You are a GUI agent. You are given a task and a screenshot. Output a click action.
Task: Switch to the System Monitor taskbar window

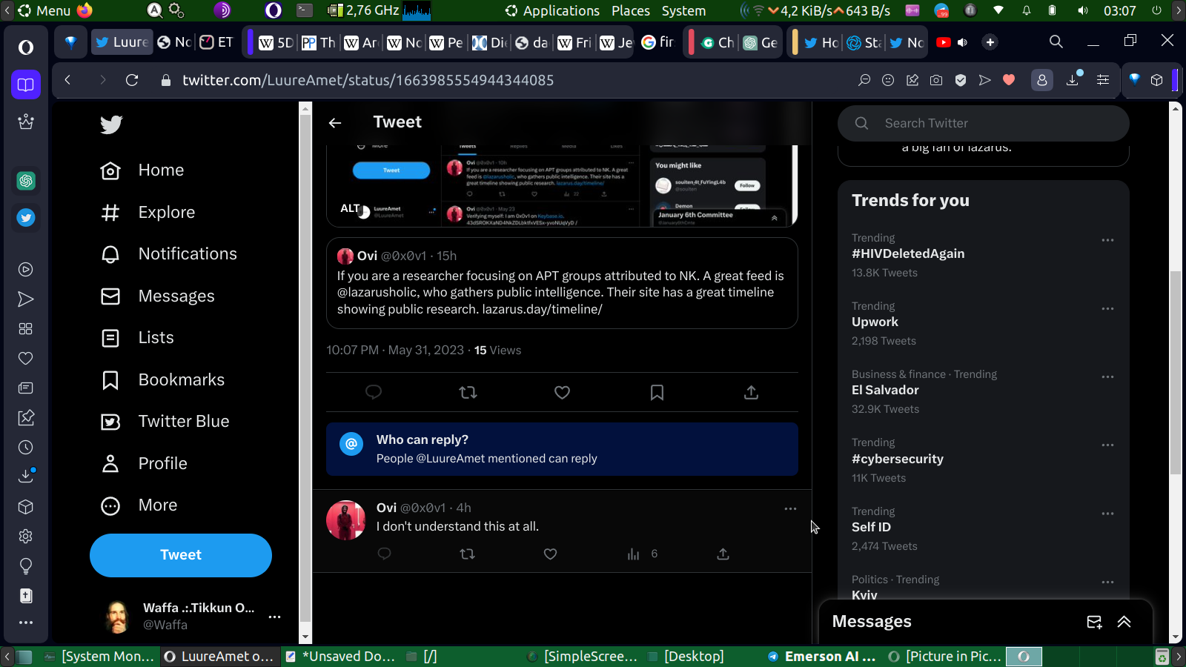point(99,657)
